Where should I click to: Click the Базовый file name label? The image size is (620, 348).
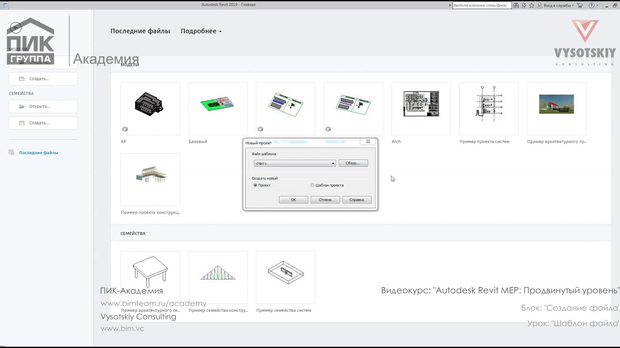(x=198, y=142)
